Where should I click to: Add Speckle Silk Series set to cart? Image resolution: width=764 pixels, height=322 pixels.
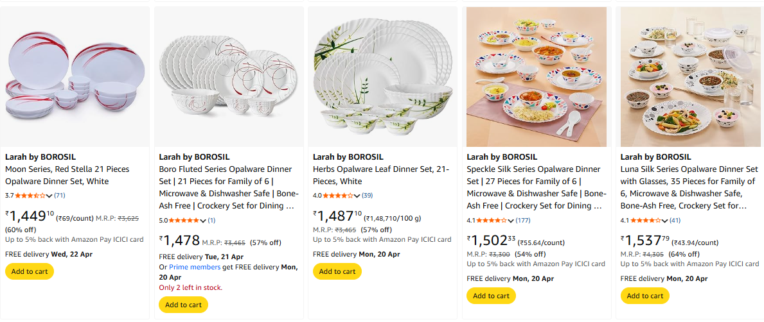tap(491, 296)
